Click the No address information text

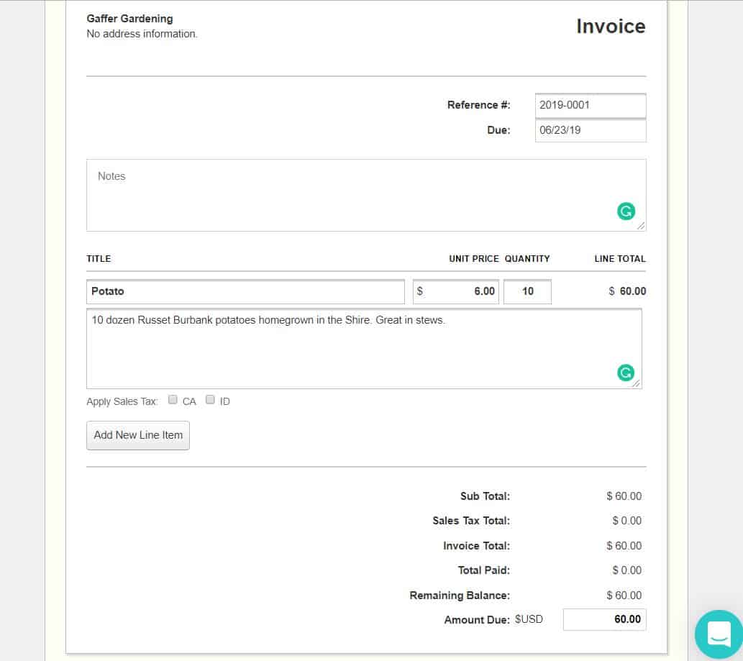click(142, 34)
